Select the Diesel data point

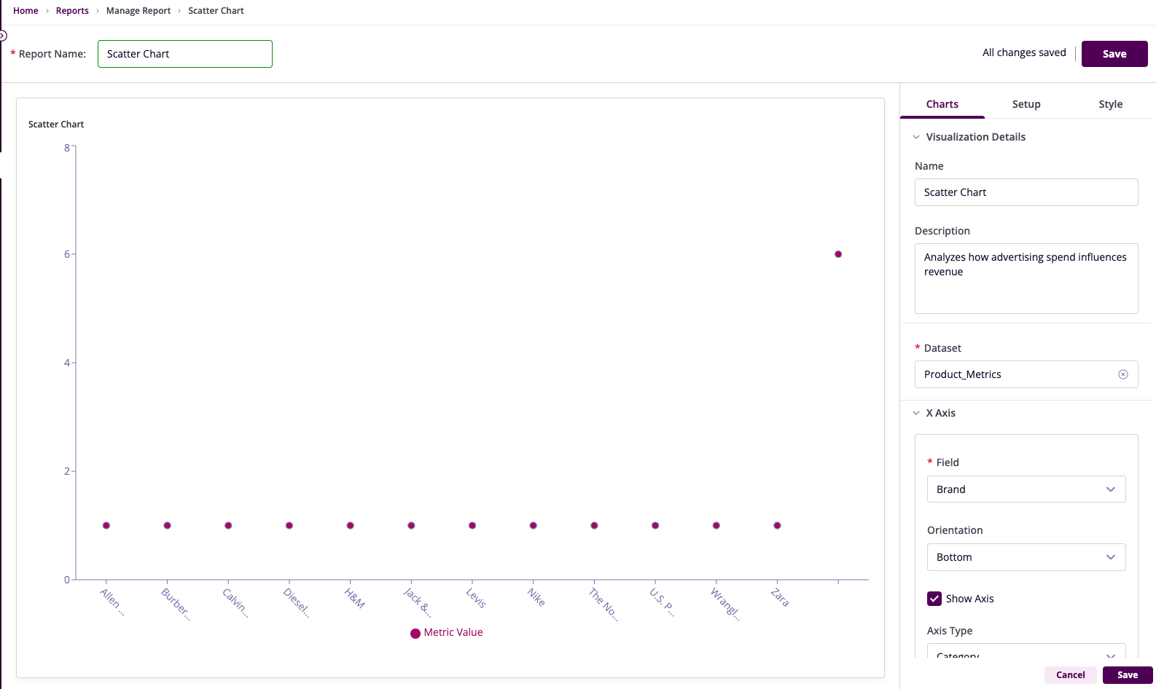(289, 525)
